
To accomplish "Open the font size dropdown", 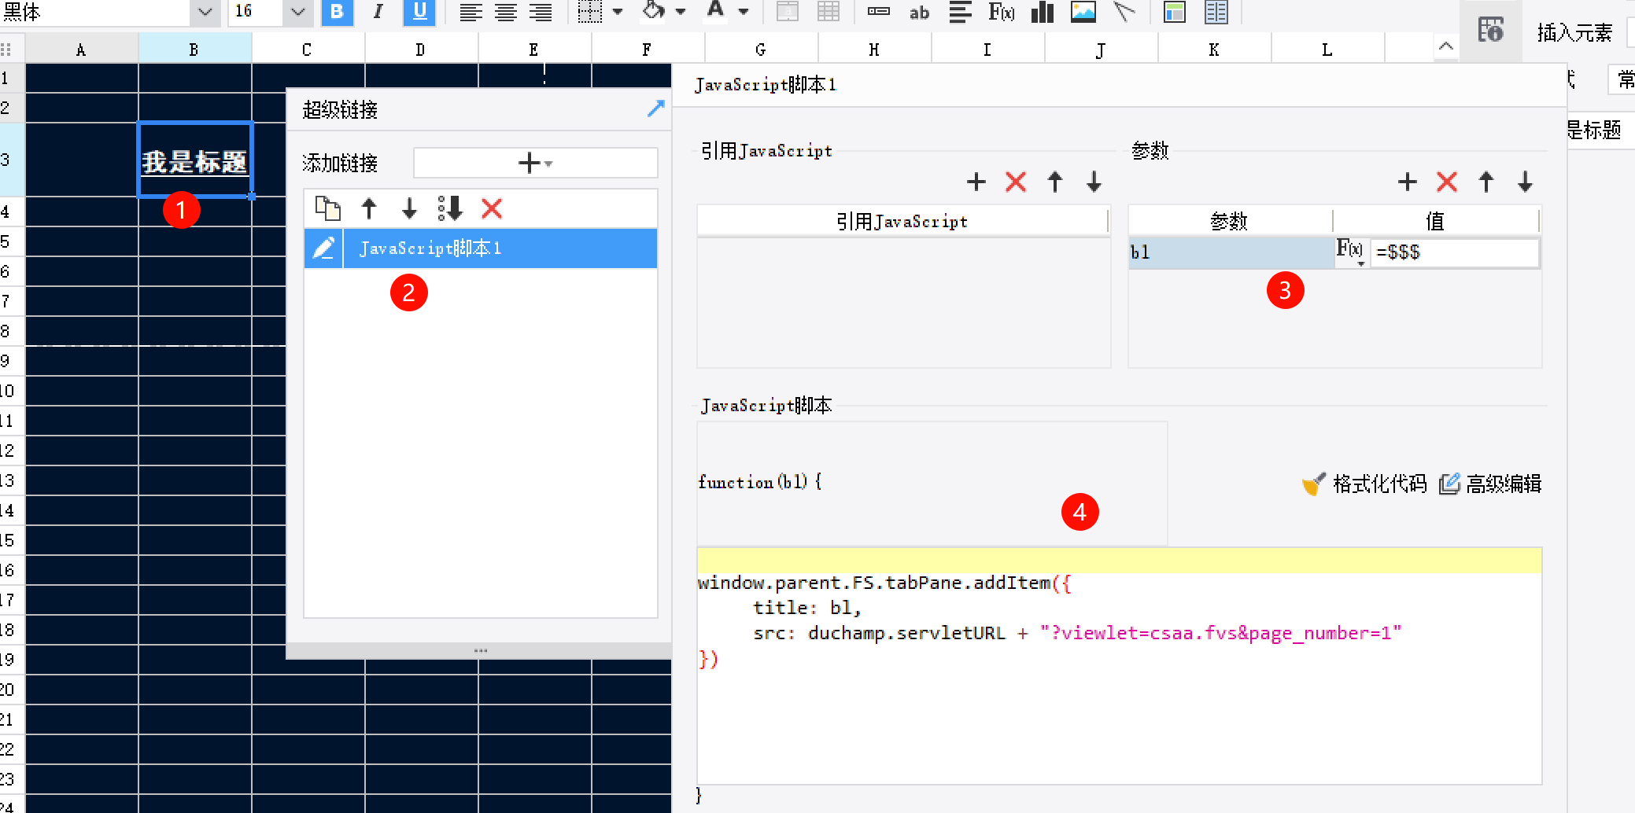I will (297, 12).
